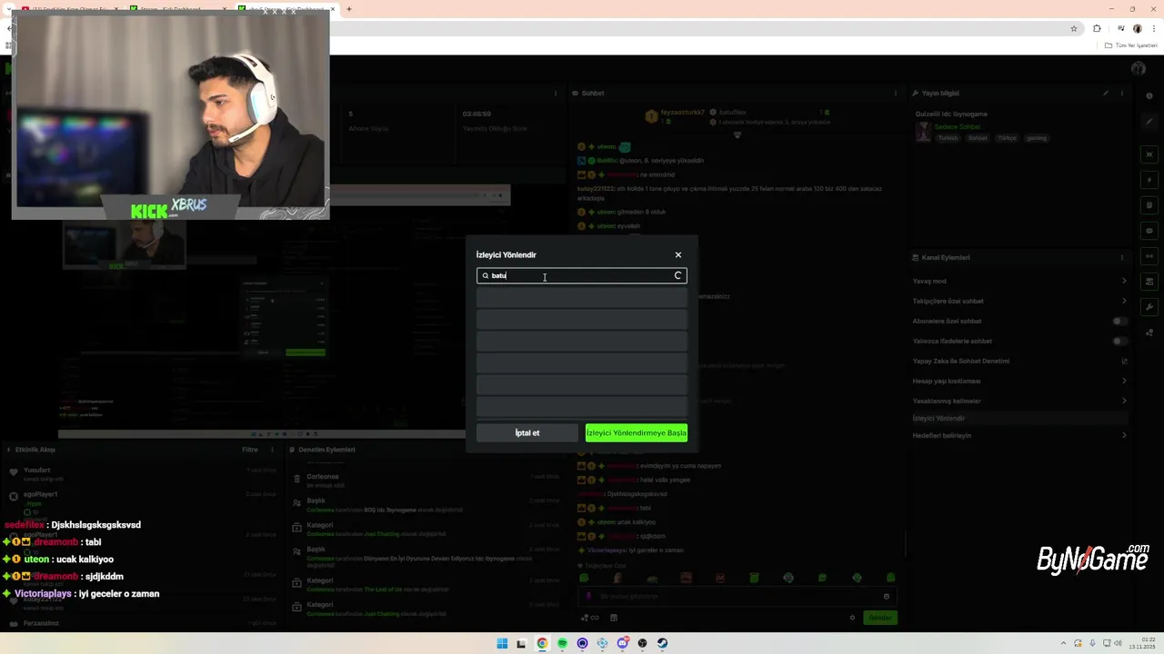Image resolution: width=1164 pixels, height=654 pixels.
Task: Open emoji picker in message box
Action: (x=886, y=597)
